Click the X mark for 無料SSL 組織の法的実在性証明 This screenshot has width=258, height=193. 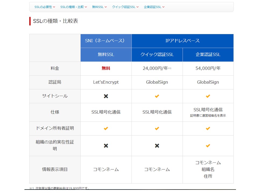click(x=106, y=146)
